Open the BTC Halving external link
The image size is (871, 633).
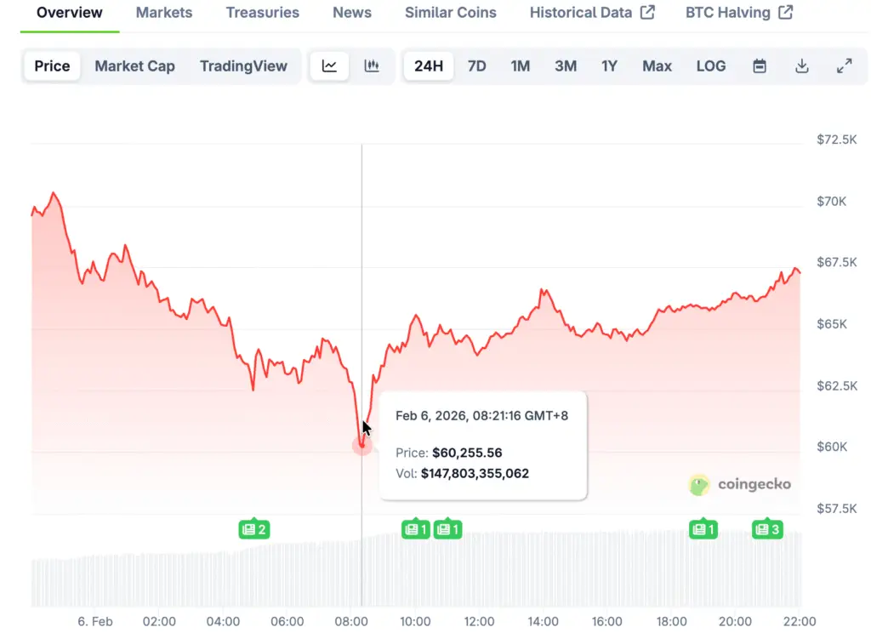[739, 13]
